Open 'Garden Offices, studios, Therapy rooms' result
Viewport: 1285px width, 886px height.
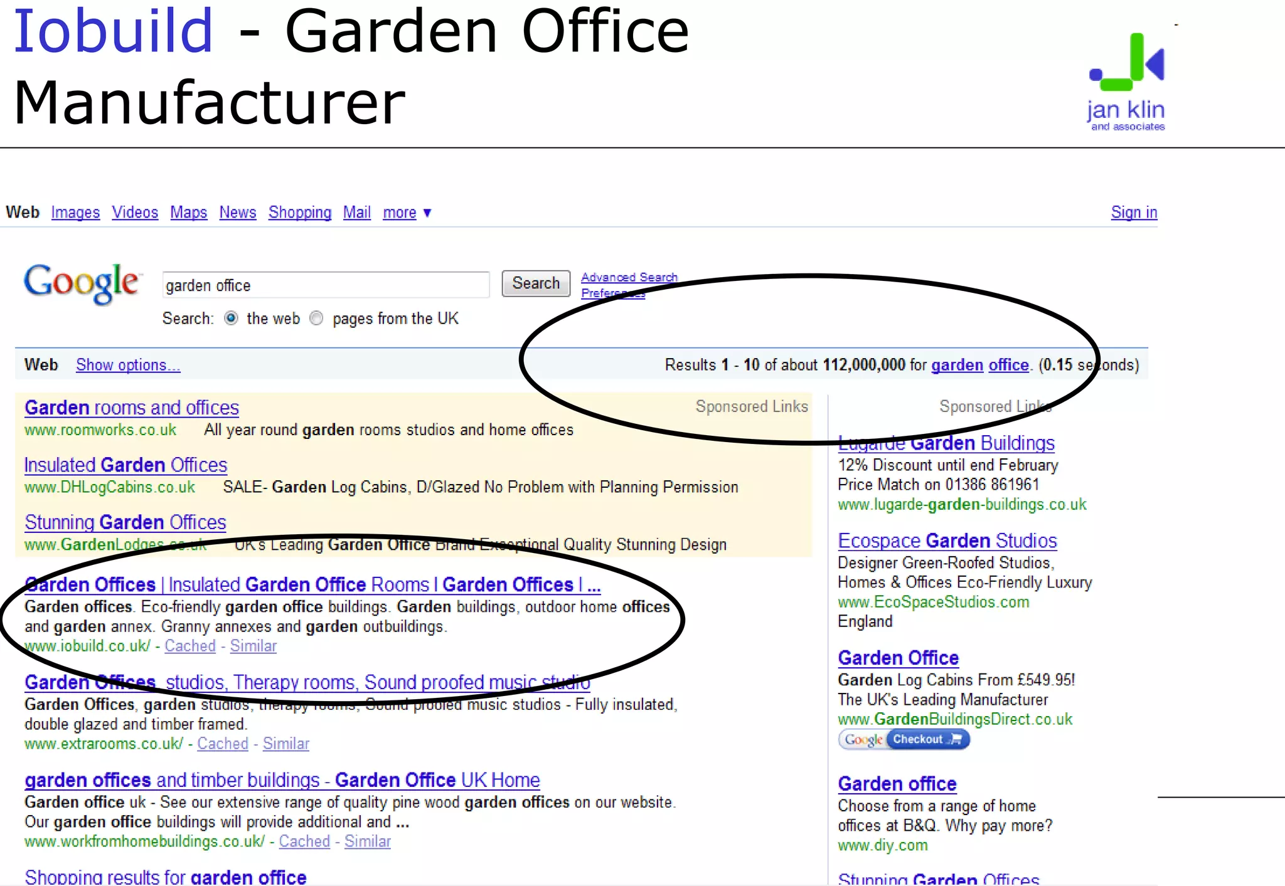[x=307, y=682]
